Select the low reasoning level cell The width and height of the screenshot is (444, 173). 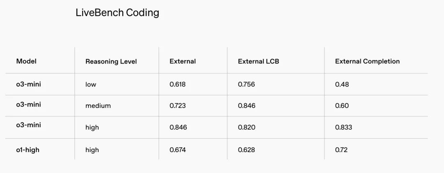pyautogui.click(x=91, y=84)
